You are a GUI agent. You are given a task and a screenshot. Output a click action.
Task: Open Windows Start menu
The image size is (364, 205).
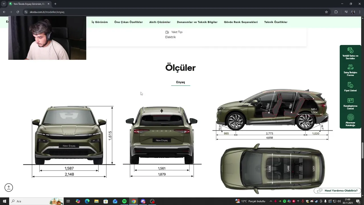(5, 201)
